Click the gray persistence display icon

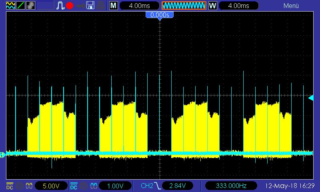[30, 6]
